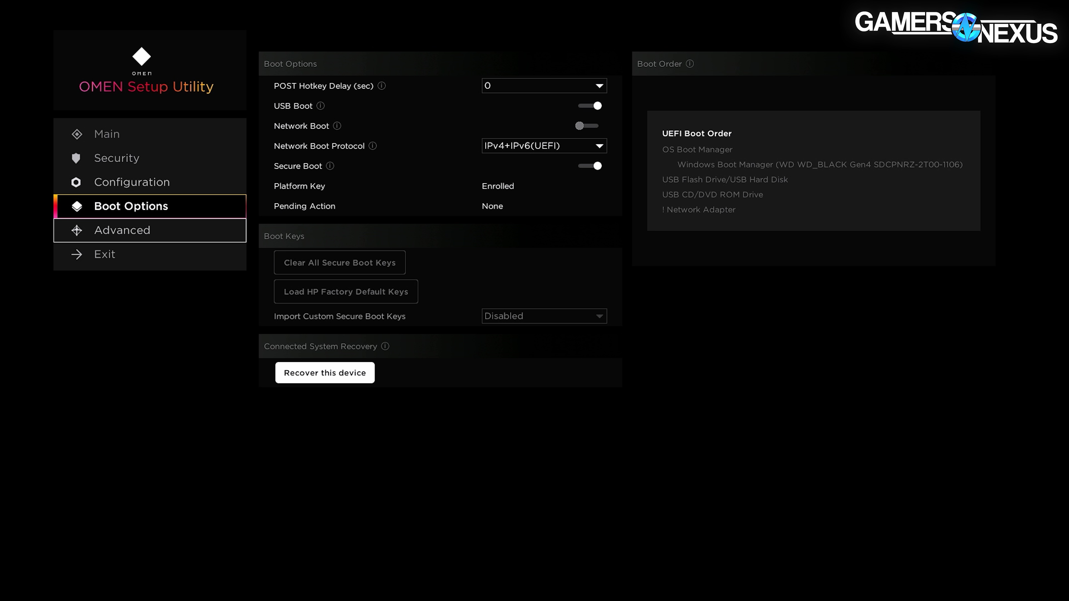Screen dimensions: 1069x601
Task: Click the Recover this device button
Action: (325, 373)
